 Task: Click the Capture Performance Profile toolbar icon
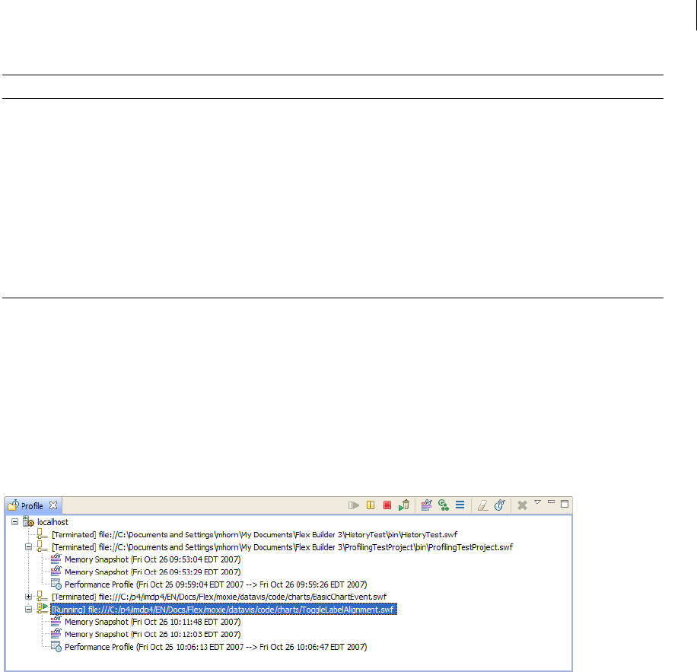point(500,505)
